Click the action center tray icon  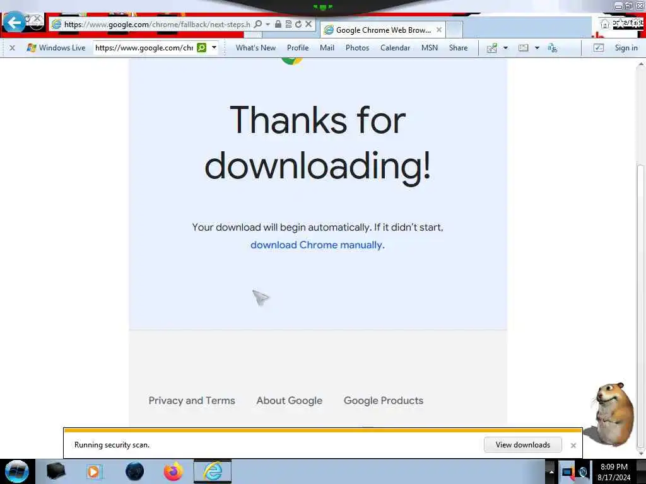coord(568,472)
